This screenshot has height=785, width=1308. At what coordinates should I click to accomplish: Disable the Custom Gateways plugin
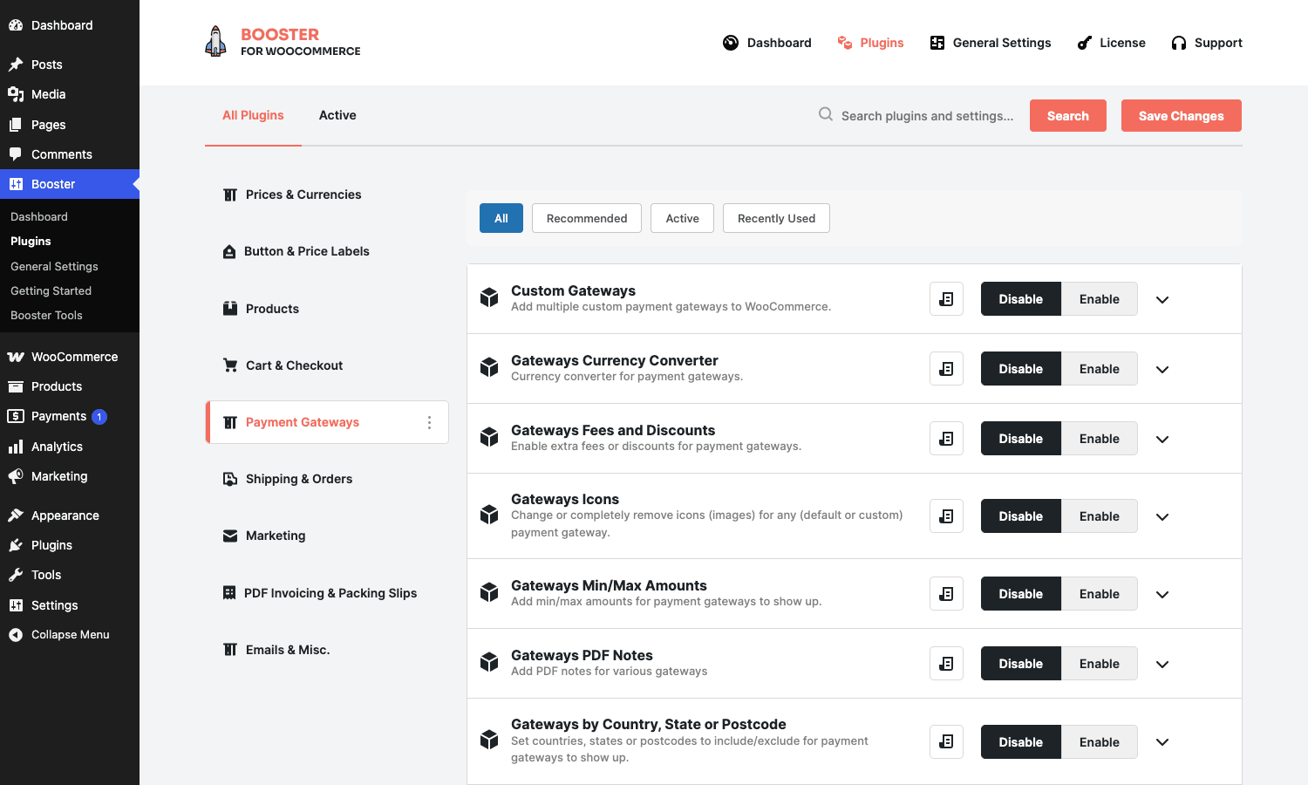click(1021, 299)
